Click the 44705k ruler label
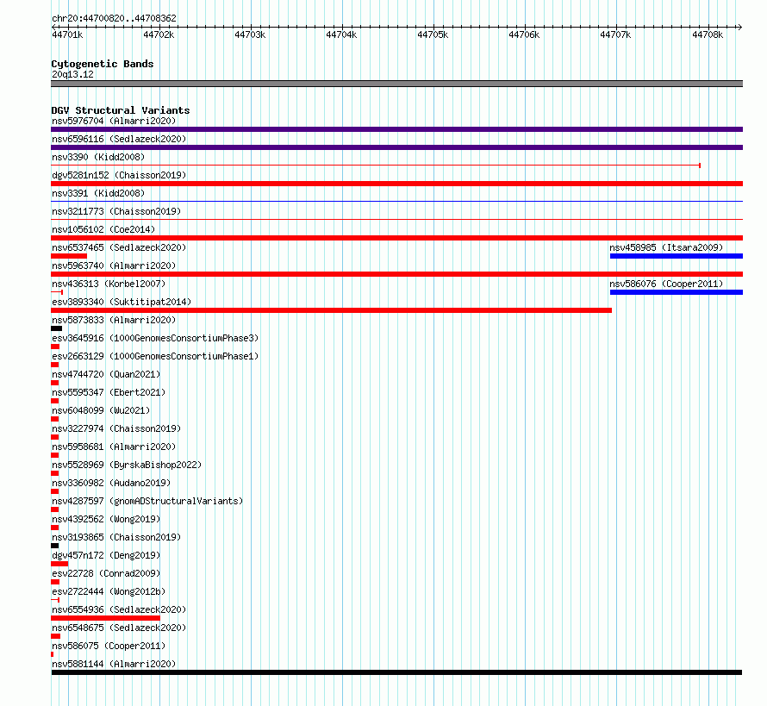Screen dimensions: 767x706 [x=433, y=34]
